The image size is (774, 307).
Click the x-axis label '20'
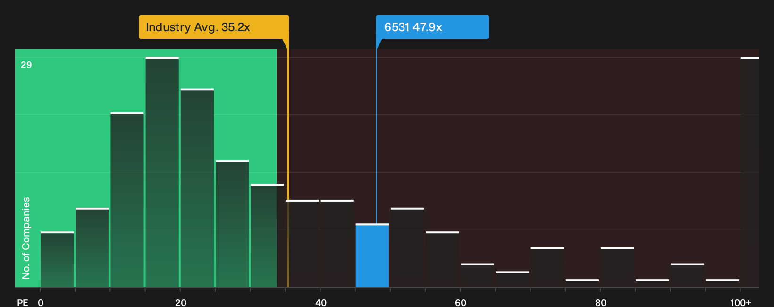181,302
